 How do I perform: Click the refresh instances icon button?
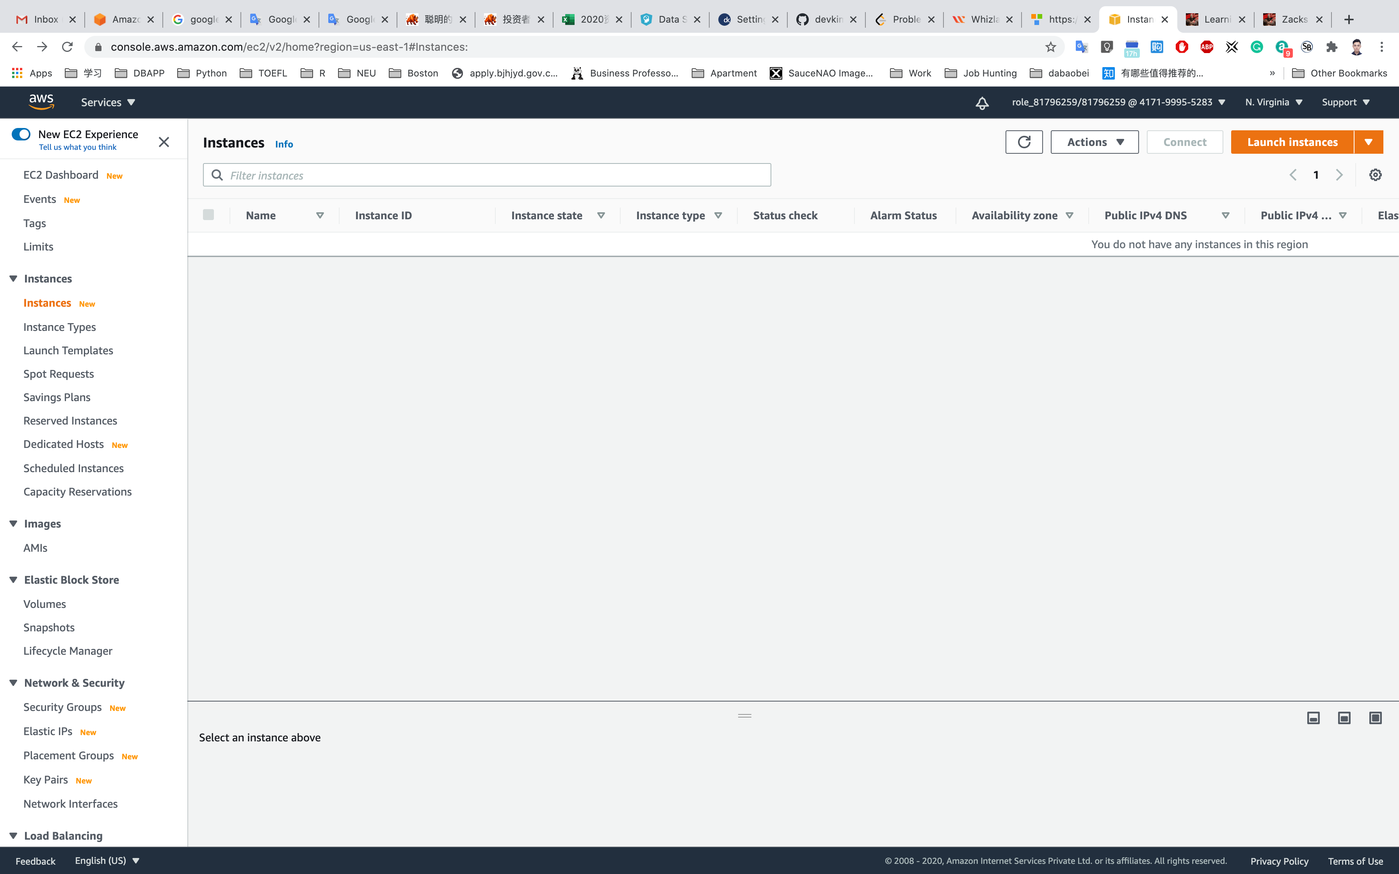click(x=1023, y=142)
